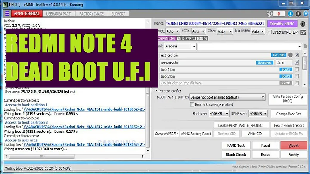Enable the RPMB row checkbox
This screenshot has height=174, width=310.
297,83
